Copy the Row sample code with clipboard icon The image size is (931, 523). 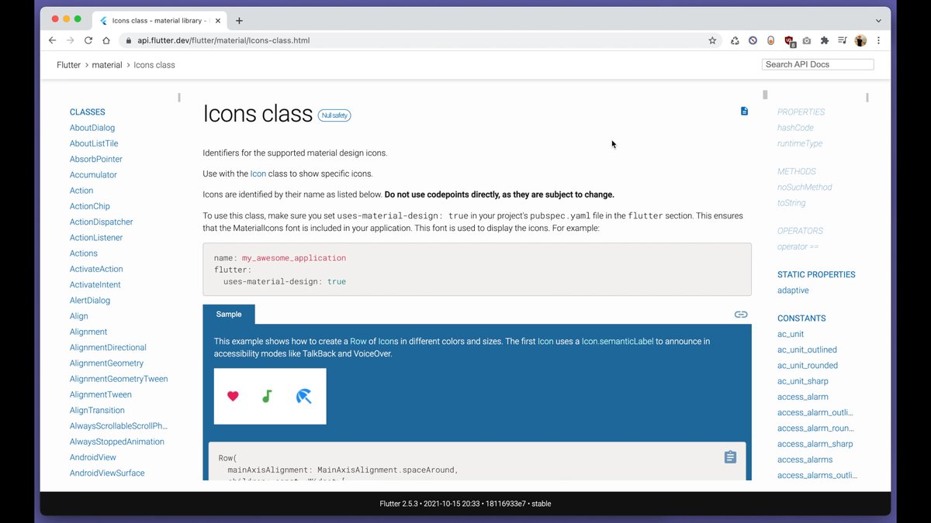coord(729,457)
